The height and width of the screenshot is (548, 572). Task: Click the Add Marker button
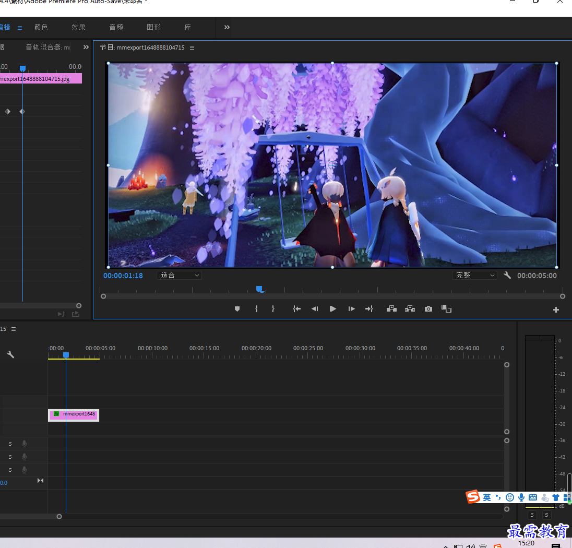coord(237,309)
